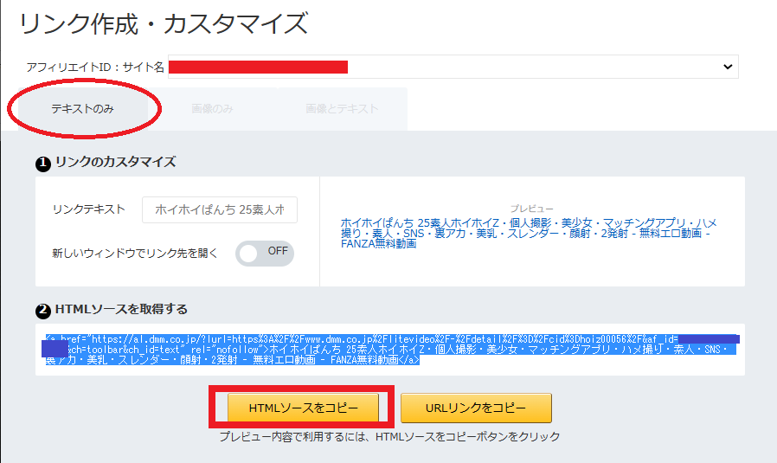The height and width of the screenshot is (463, 777).
Task: Select the テキストのみ tab
Action: tap(83, 109)
